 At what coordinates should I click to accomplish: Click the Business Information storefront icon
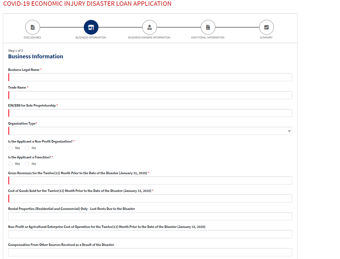91,27
